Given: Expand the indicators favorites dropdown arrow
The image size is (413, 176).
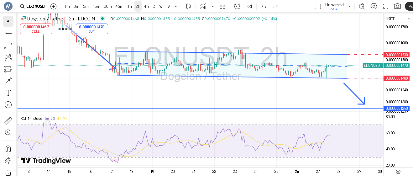Looking at the screenshot, I should (x=213, y=6).
